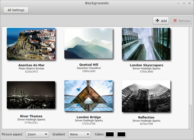Open the Picture aspect Zoom dropdown
This screenshot has height=140, width=194.
click(37, 134)
